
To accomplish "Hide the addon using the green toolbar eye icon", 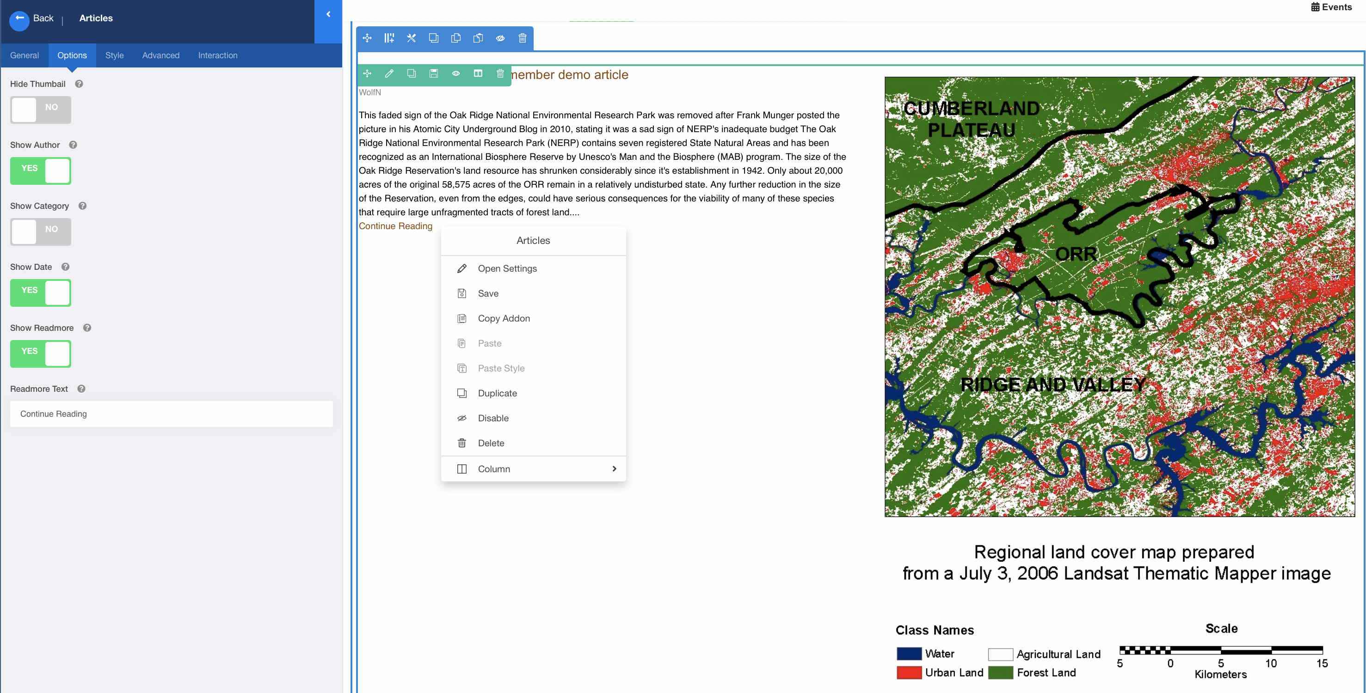I will click(x=455, y=73).
